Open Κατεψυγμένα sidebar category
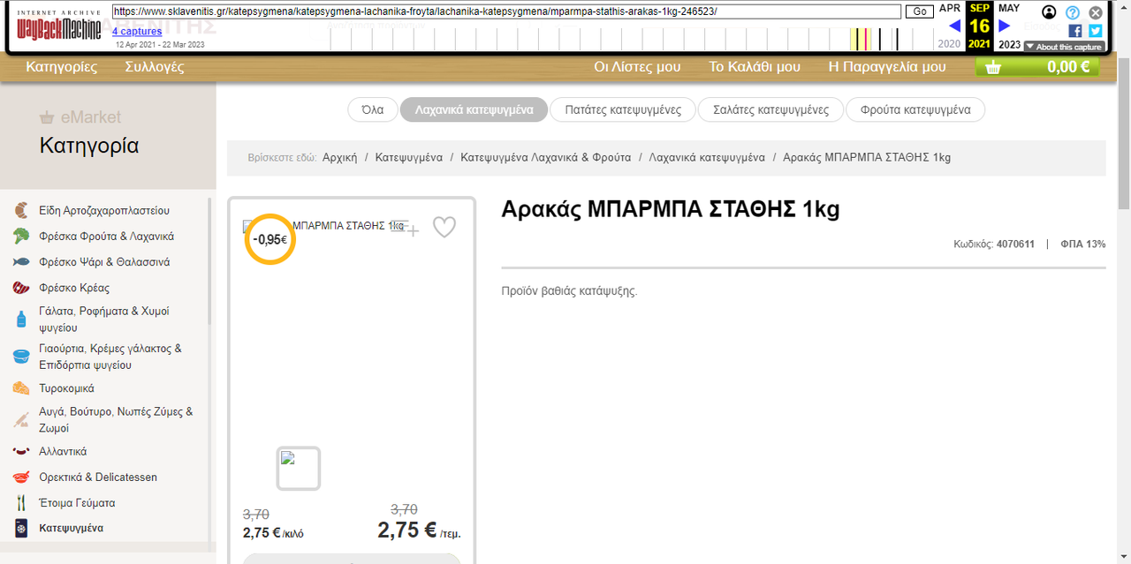 tap(71, 528)
